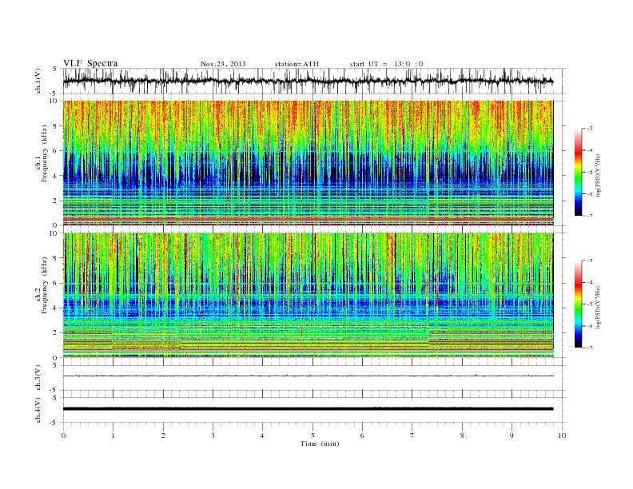Click the thick ch.4 voltage trace
Screen dimensions: 633x489
click(308, 409)
